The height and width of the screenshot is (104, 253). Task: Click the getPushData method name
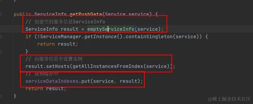coord(86,15)
